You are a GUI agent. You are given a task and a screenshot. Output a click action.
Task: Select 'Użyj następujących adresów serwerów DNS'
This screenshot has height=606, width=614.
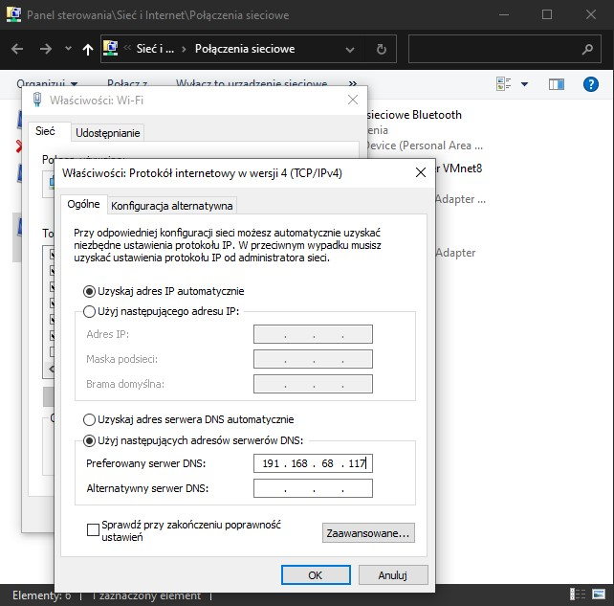click(193, 440)
